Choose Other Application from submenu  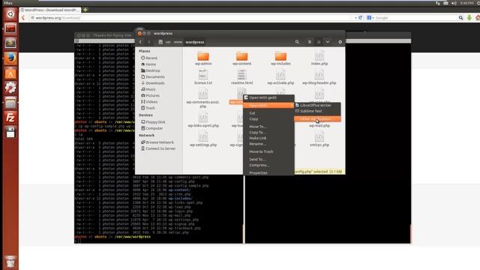[x=317, y=118]
